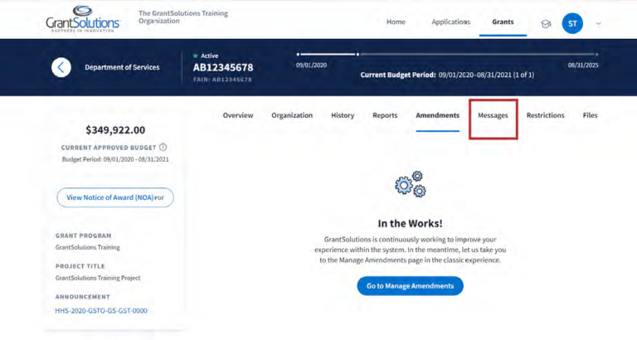
Task: Open the graduation cap training icon
Action: click(x=546, y=23)
